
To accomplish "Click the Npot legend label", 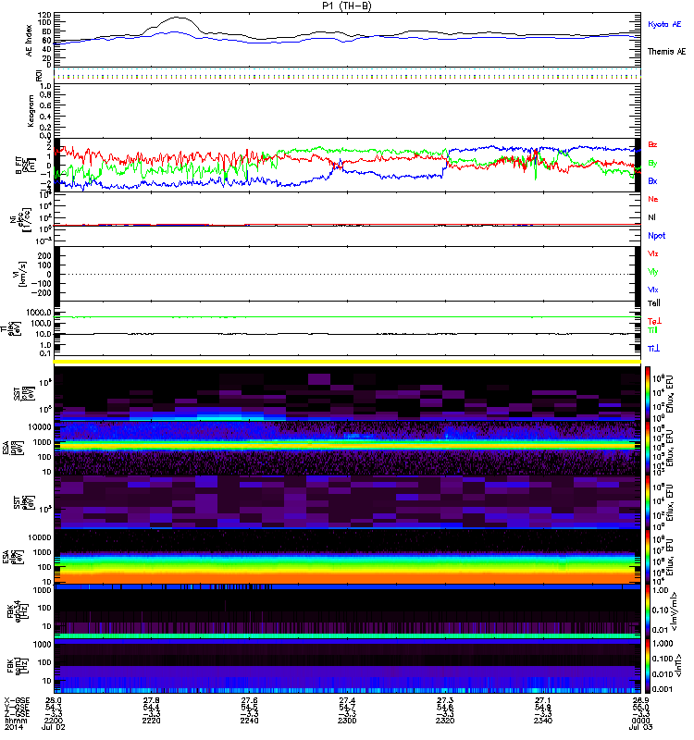I will coord(656,235).
